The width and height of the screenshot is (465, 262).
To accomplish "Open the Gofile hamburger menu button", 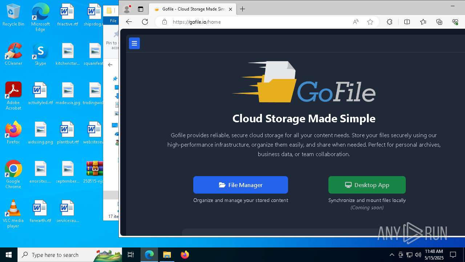I will point(134,43).
